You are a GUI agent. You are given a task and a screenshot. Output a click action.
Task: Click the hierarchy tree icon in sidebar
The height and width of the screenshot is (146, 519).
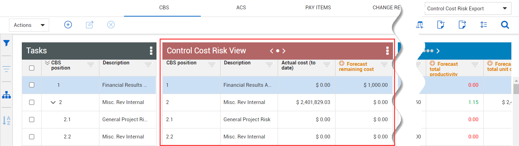(x=7, y=95)
